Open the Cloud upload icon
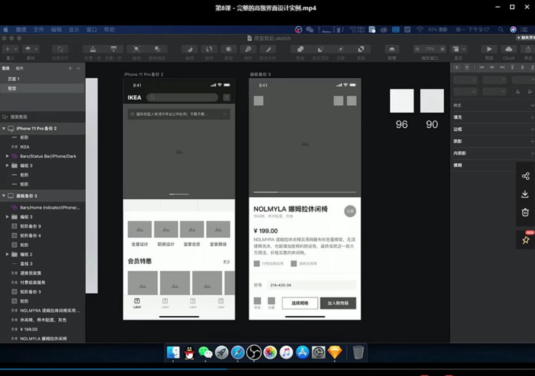The height and width of the screenshot is (376, 535). [508, 49]
